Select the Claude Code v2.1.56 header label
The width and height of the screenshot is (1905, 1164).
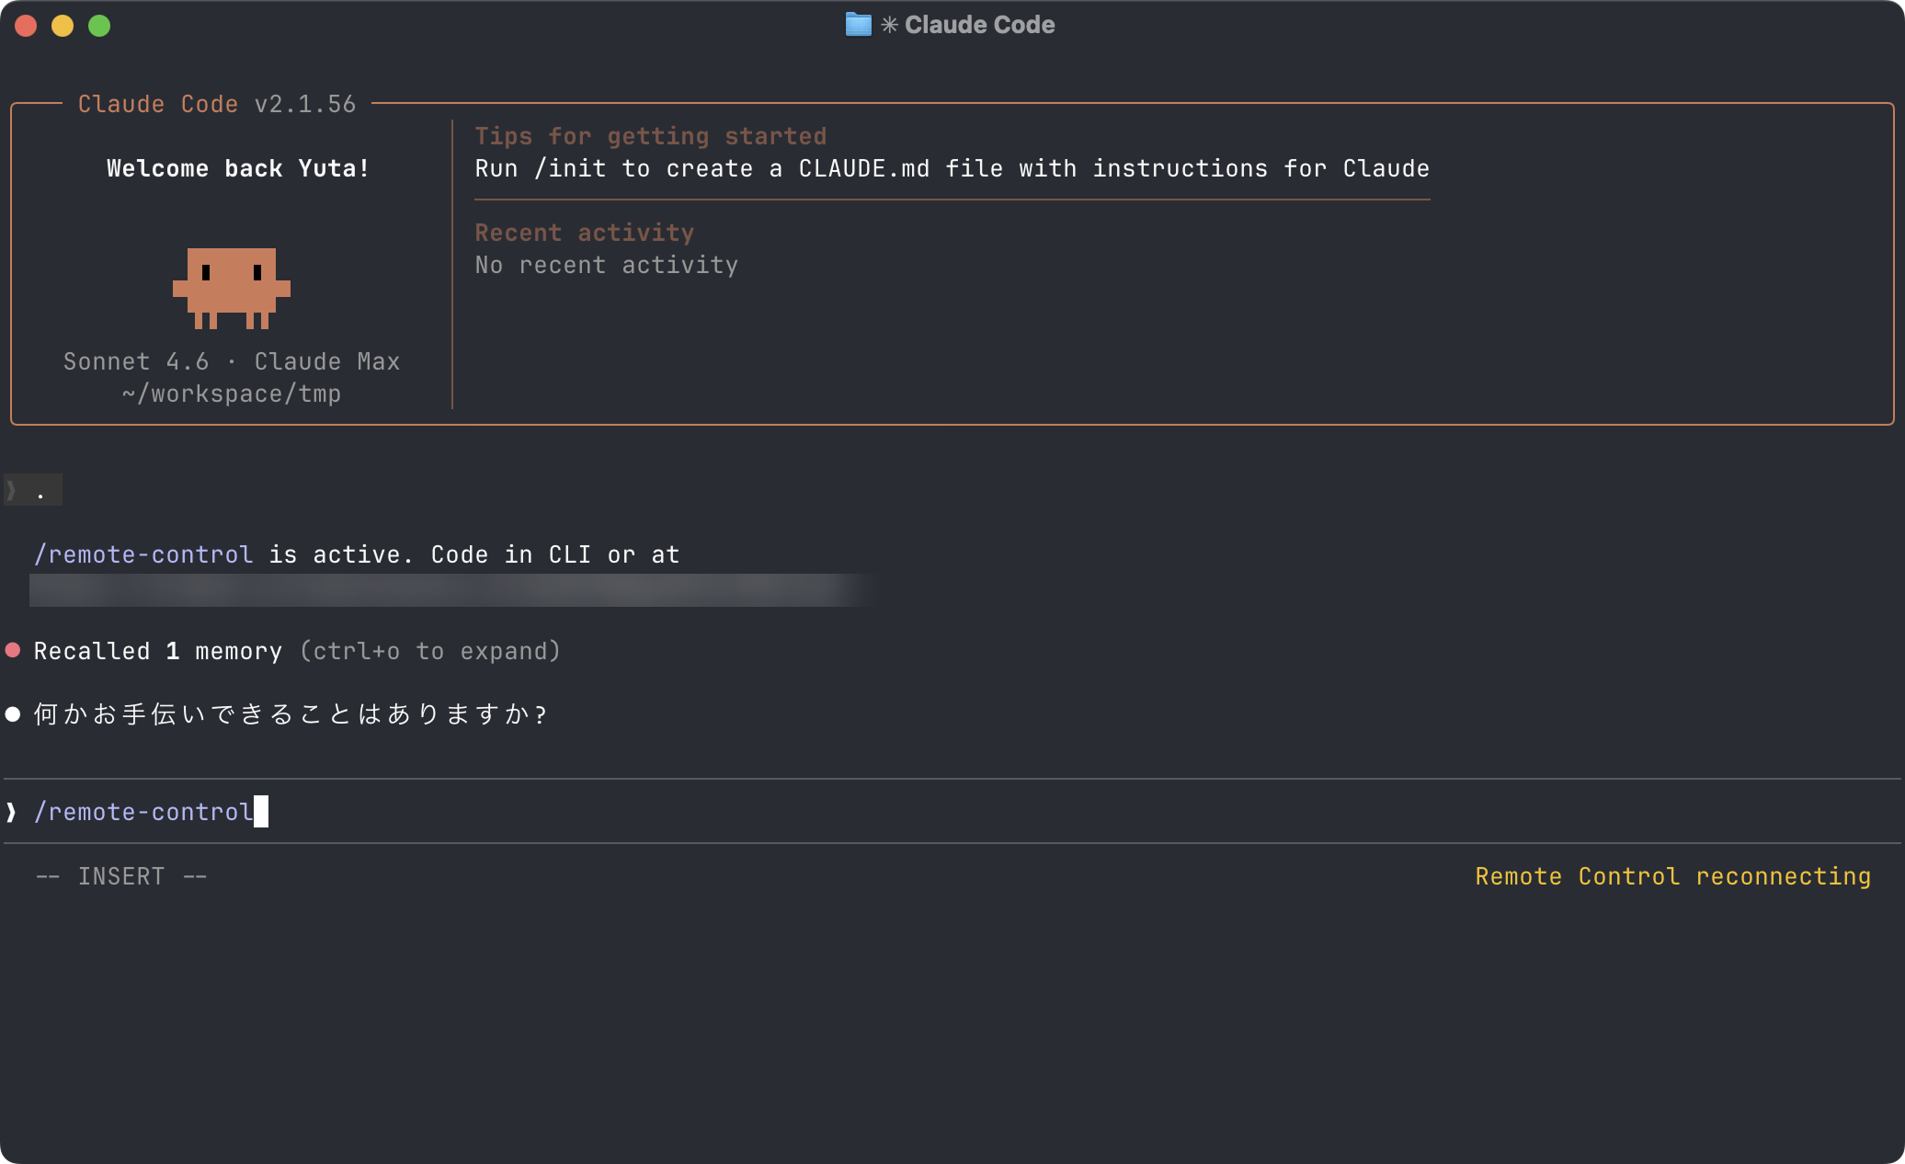click(x=216, y=104)
